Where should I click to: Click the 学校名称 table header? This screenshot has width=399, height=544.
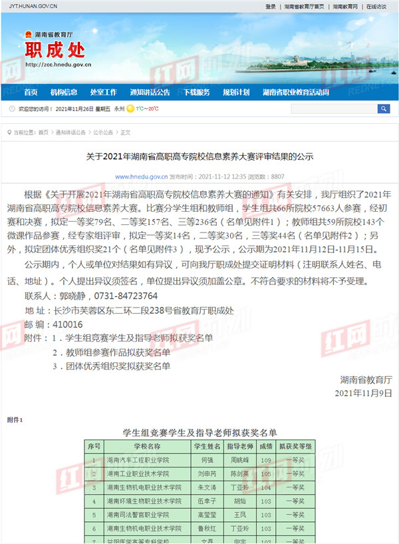pyautogui.click(x=148, y=447)
